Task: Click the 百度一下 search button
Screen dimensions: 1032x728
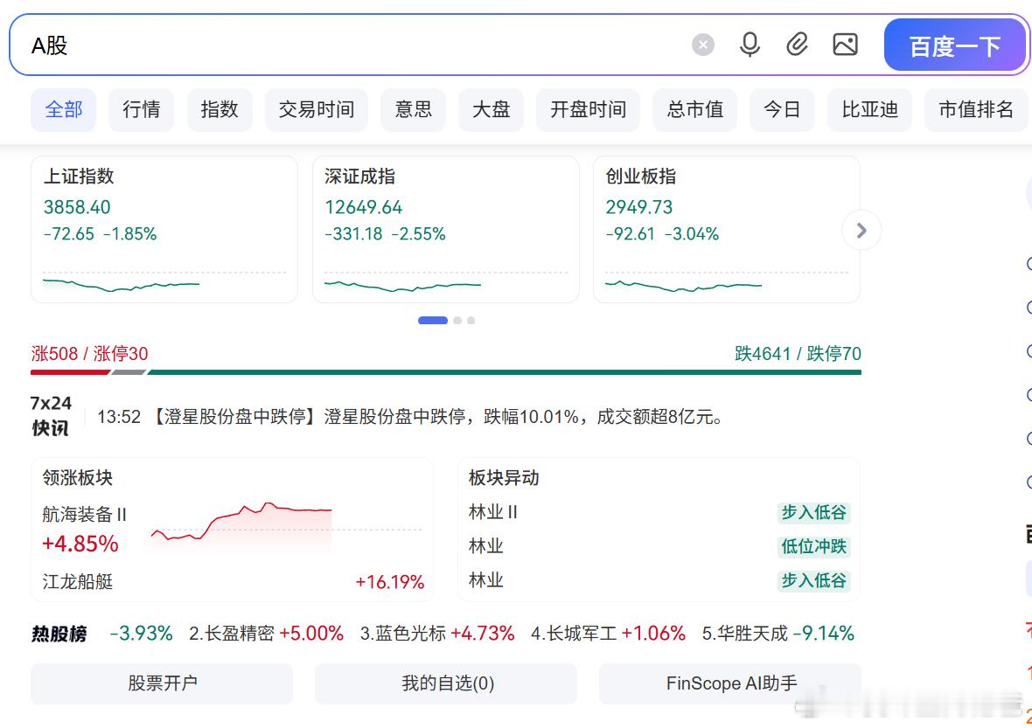Action: click(x=955, y=45)
